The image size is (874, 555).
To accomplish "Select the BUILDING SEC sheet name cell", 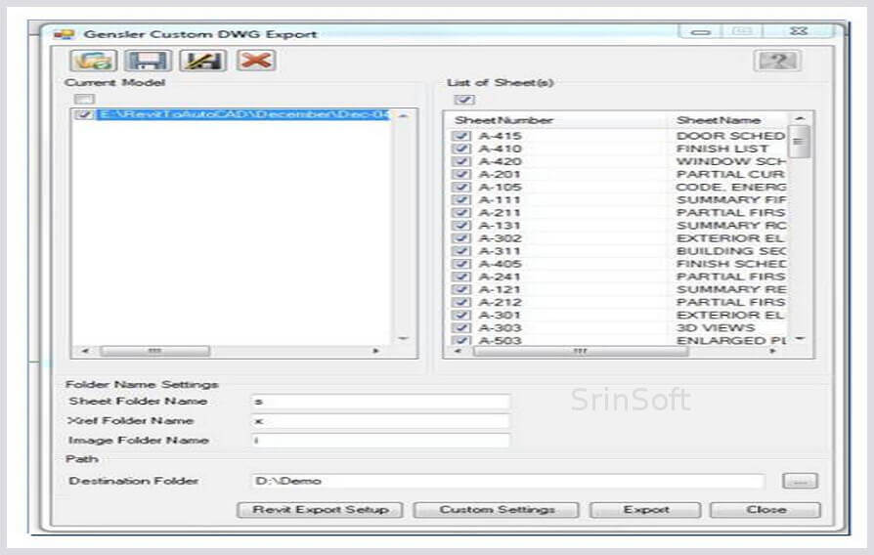I will (730, 251).
